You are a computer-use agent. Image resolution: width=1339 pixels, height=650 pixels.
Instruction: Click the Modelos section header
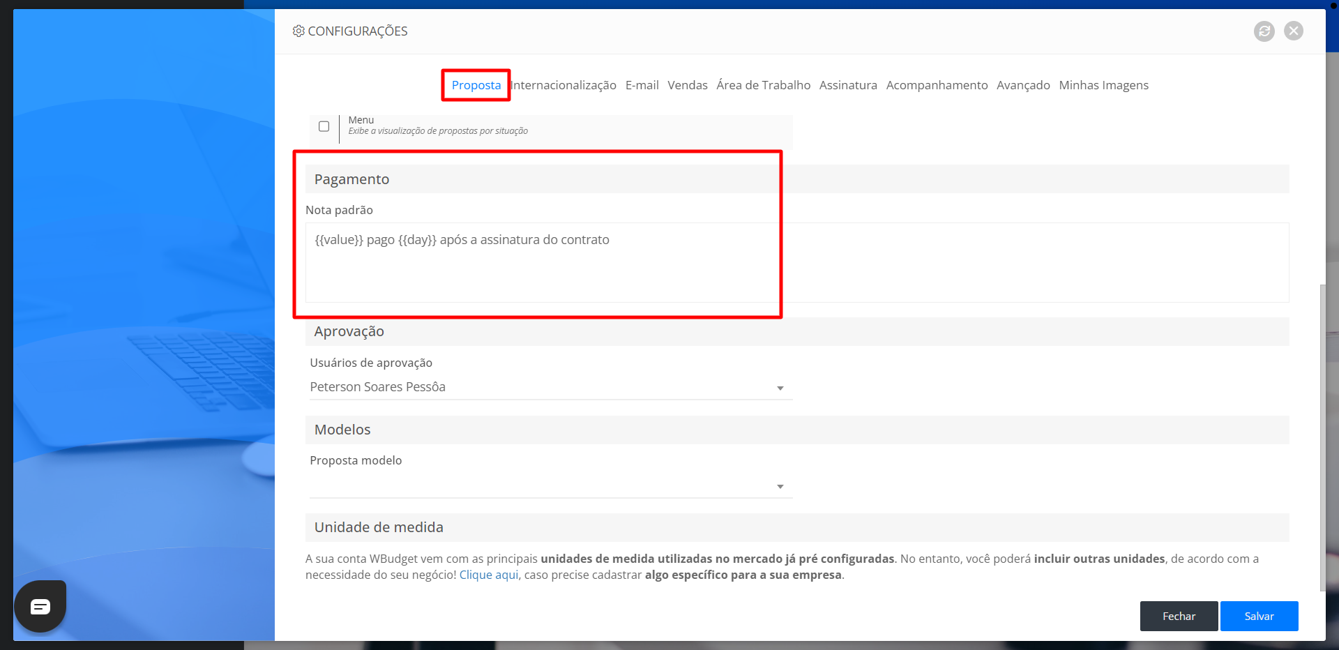coord(797,430)
